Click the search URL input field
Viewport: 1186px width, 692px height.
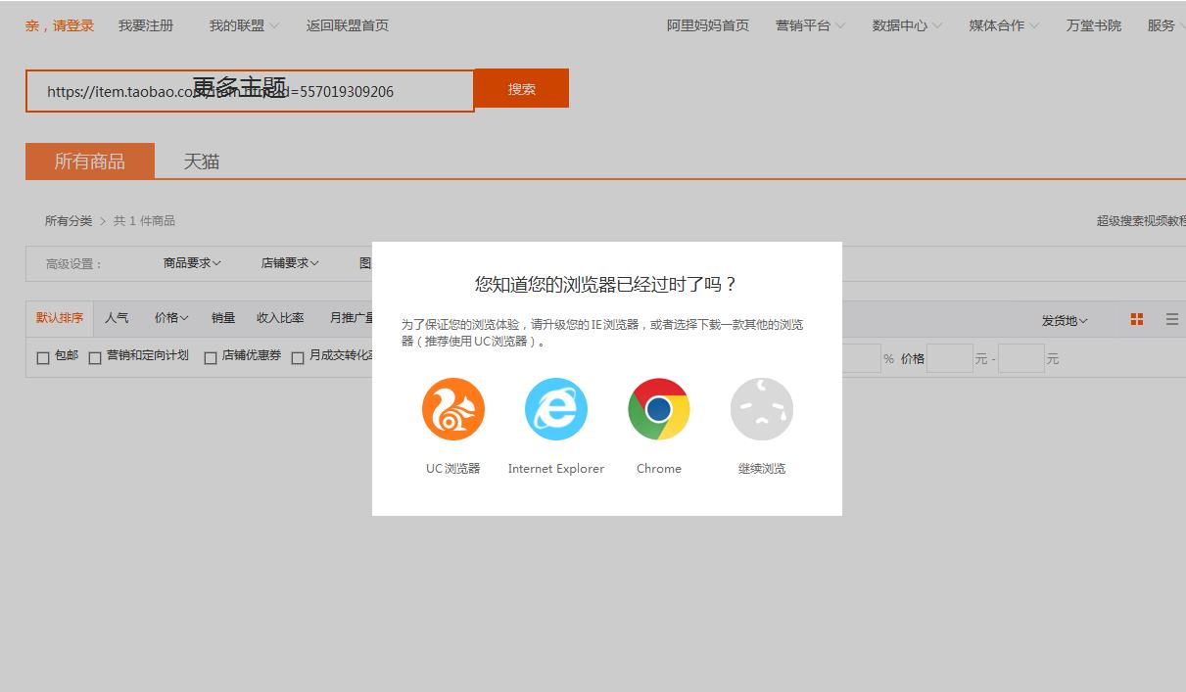pyautogui.click(x=250, y=91)
